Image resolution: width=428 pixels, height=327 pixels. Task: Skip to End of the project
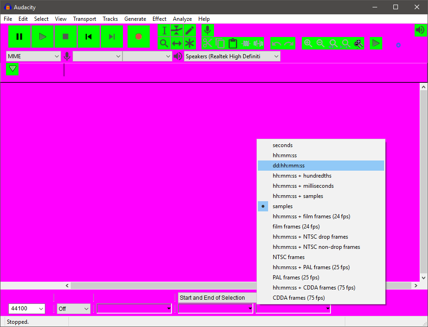coord(112,37)
